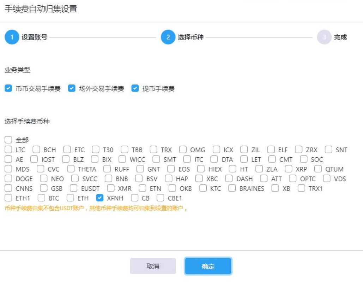The width and height of the screenshot is (363, 282).
Task: Check the OKB currency checkbox
Action: (173, 188)
